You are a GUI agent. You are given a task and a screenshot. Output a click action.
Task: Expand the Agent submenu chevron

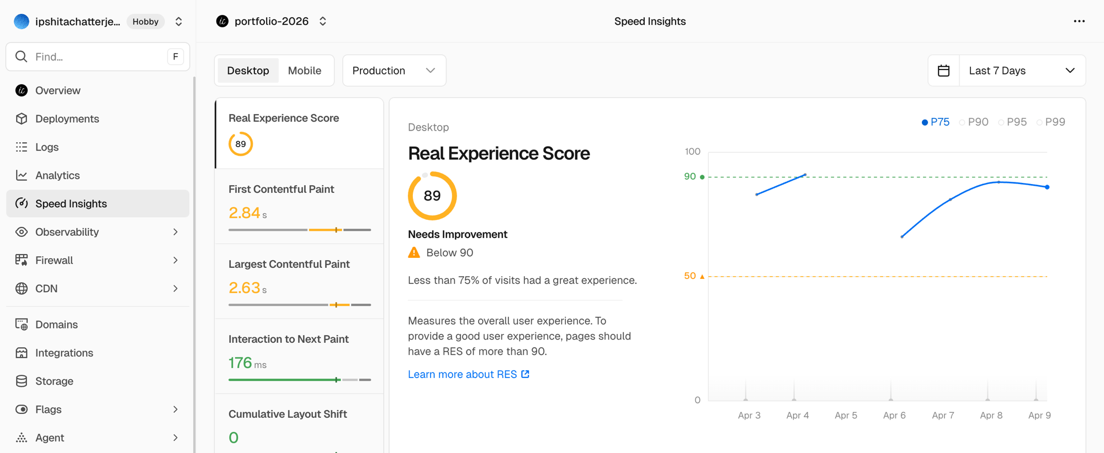pos(176,438)
